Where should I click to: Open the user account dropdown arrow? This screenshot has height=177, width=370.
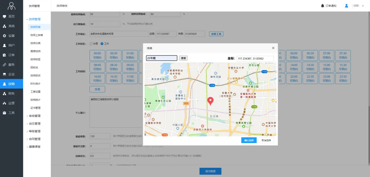(363, 6)
